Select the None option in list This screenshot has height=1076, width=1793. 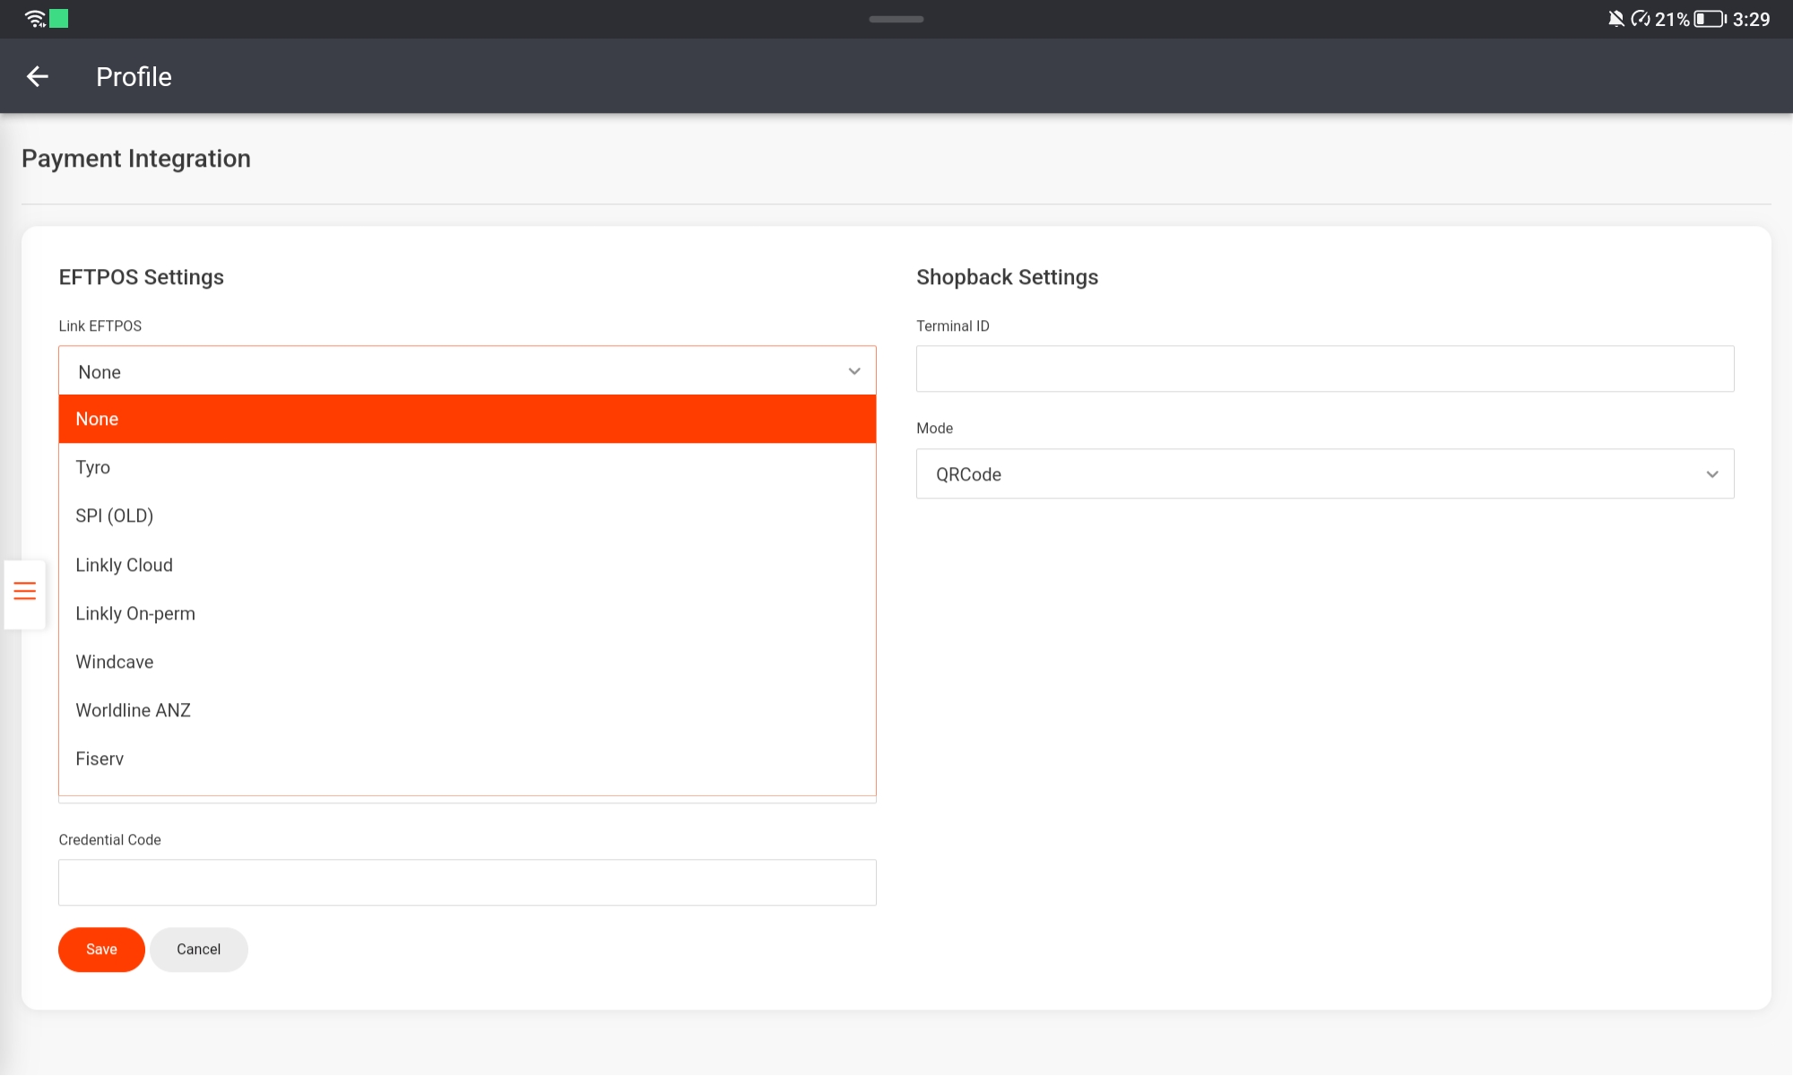(466, 419)
